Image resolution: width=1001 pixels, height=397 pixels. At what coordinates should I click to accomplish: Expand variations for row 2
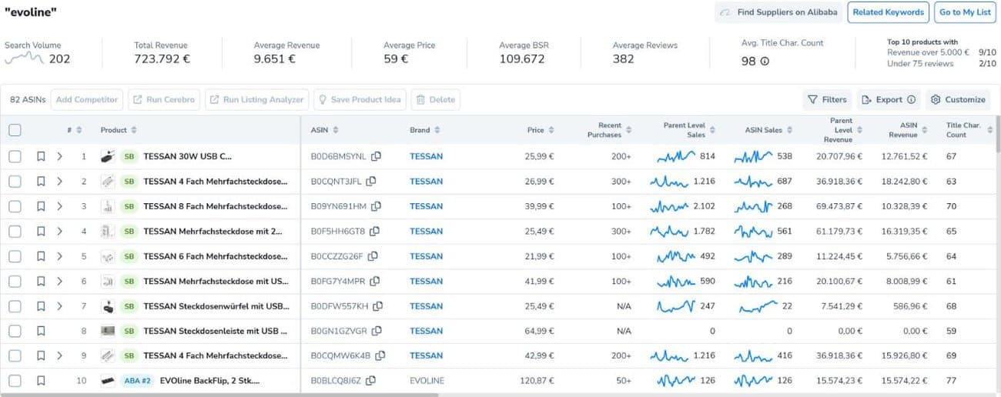coord(59,182)
